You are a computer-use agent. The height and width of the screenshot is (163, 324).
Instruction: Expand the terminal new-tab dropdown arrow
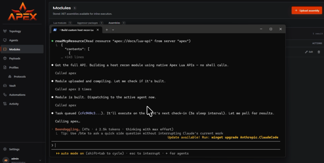tap(113, 30)
